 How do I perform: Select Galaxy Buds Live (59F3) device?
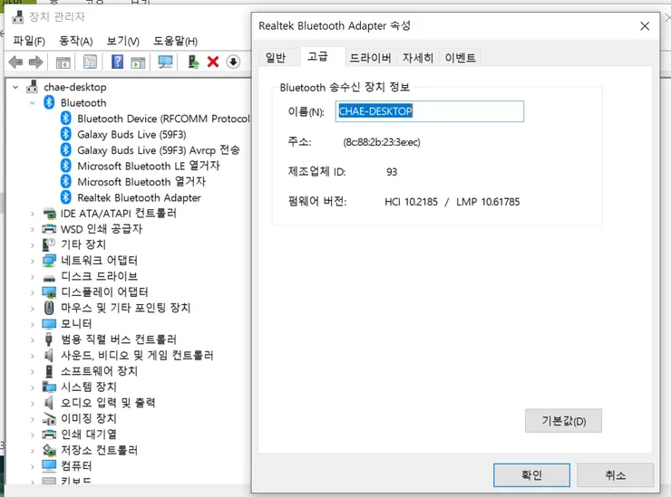(x=131, y=135)
